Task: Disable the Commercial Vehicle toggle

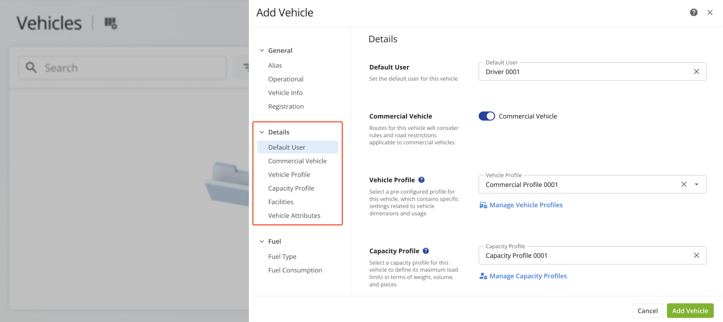Action: (486, 116)
